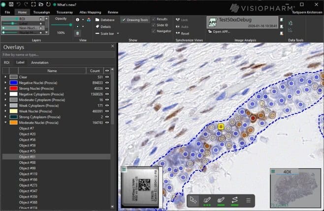
Task: Click the save icon in the title bar
Action: (x=11, y=4)
